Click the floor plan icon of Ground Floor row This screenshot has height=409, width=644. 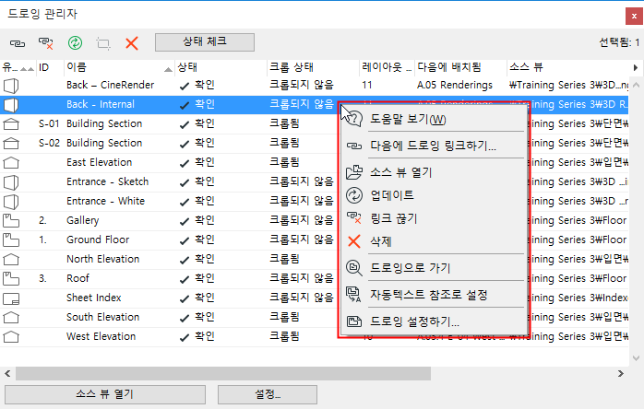coord(11,240)
